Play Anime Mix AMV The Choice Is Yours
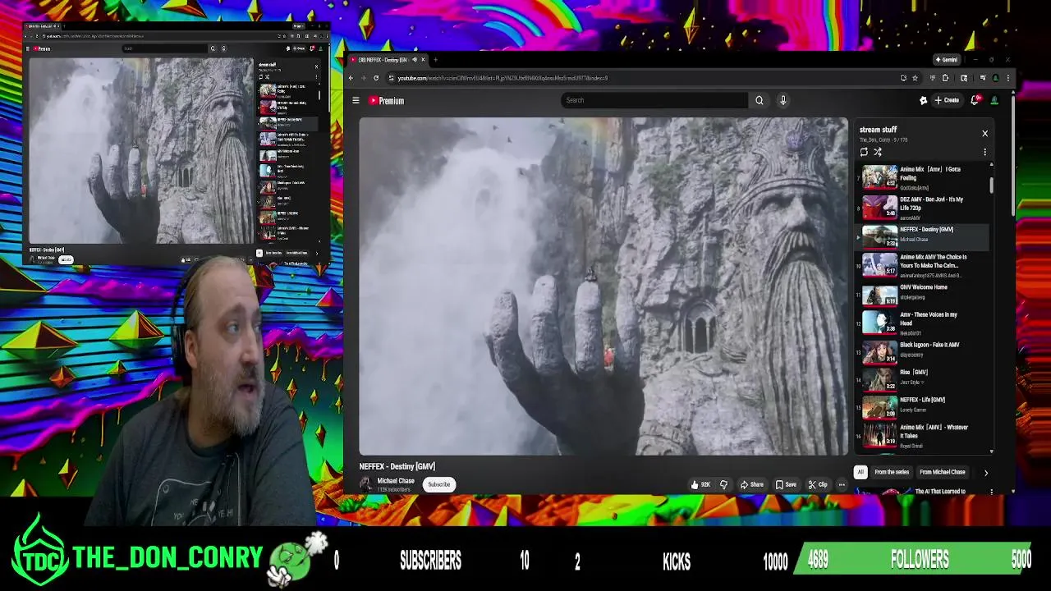This screenshot has height=591, width=1051. pos(922,265)
